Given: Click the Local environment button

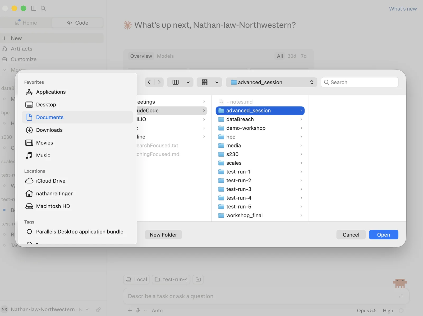Looking at the screenshot, I should point(136,280).
